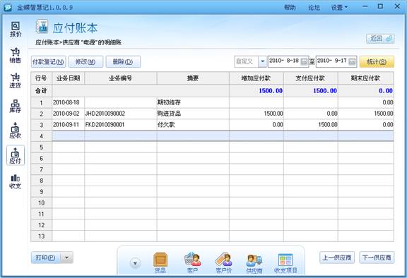Open the 供应商 supplier icon in bottom bar

click(254, 263)
